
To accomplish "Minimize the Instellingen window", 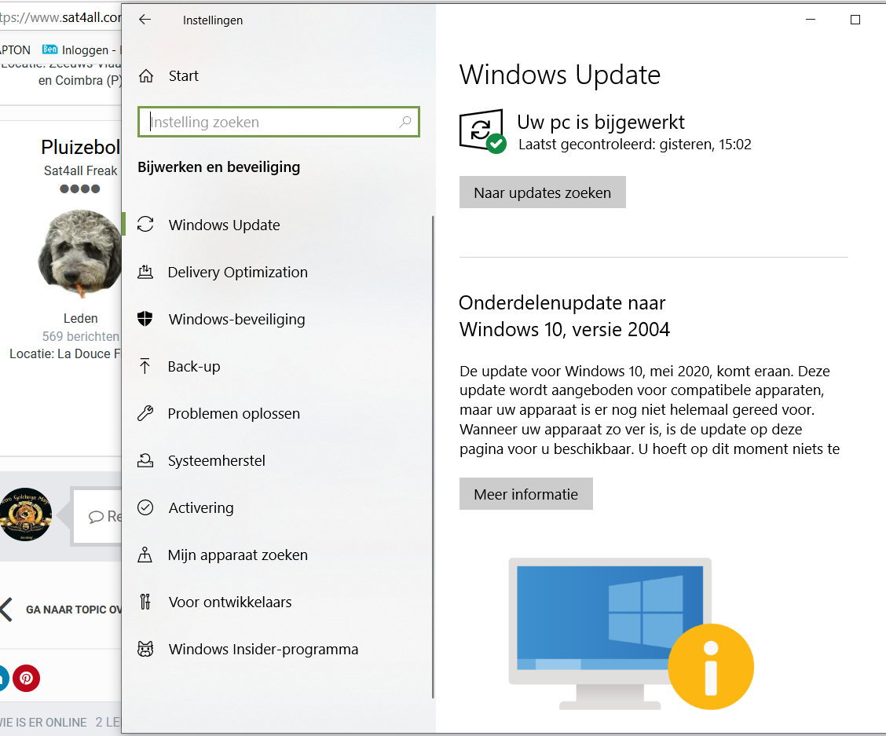I will (811, 20).
